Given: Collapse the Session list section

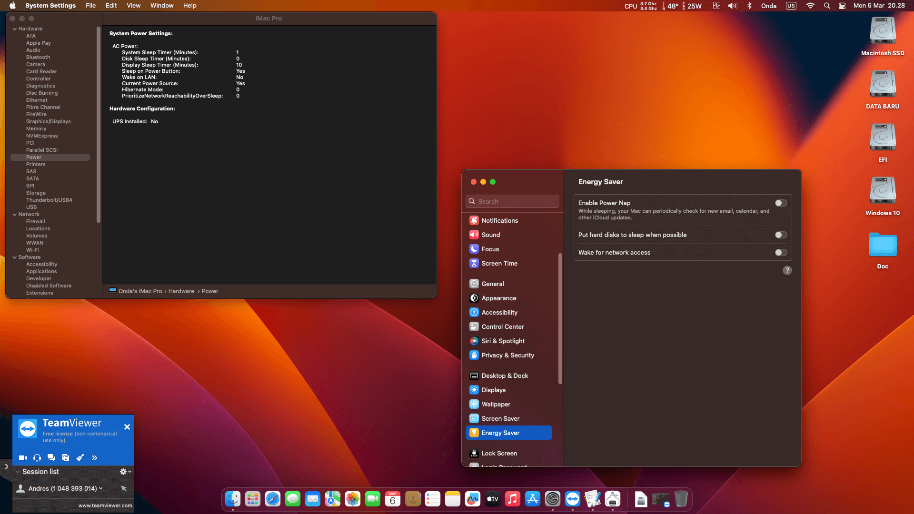Looking at the screenshot, I should pos(18,472).
